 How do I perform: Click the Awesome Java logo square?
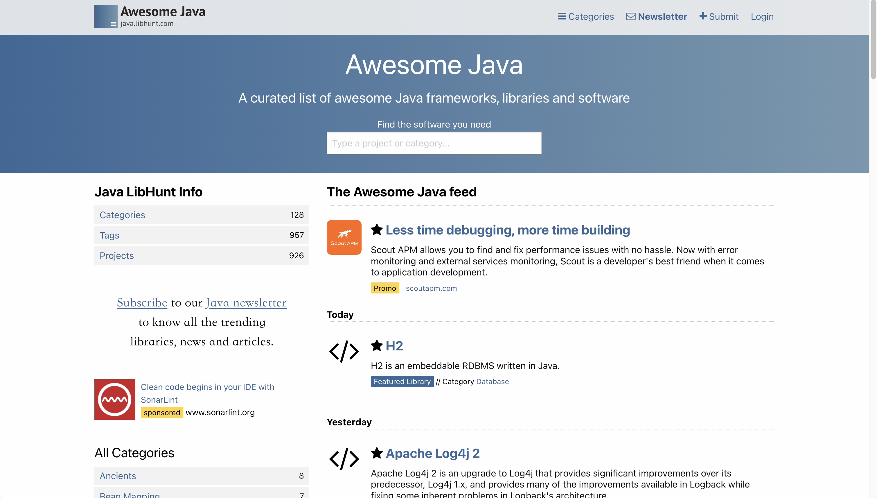tap(106, 16)
